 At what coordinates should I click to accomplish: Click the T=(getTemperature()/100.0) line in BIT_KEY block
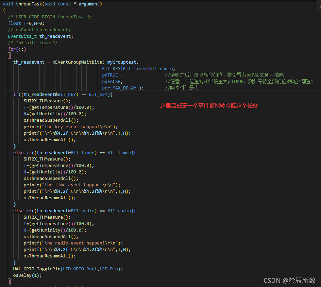coord(59,107)
